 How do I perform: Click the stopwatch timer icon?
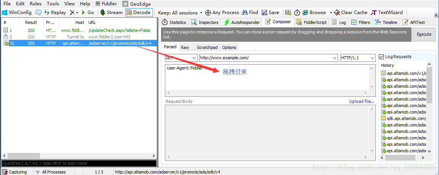[297, 13]
